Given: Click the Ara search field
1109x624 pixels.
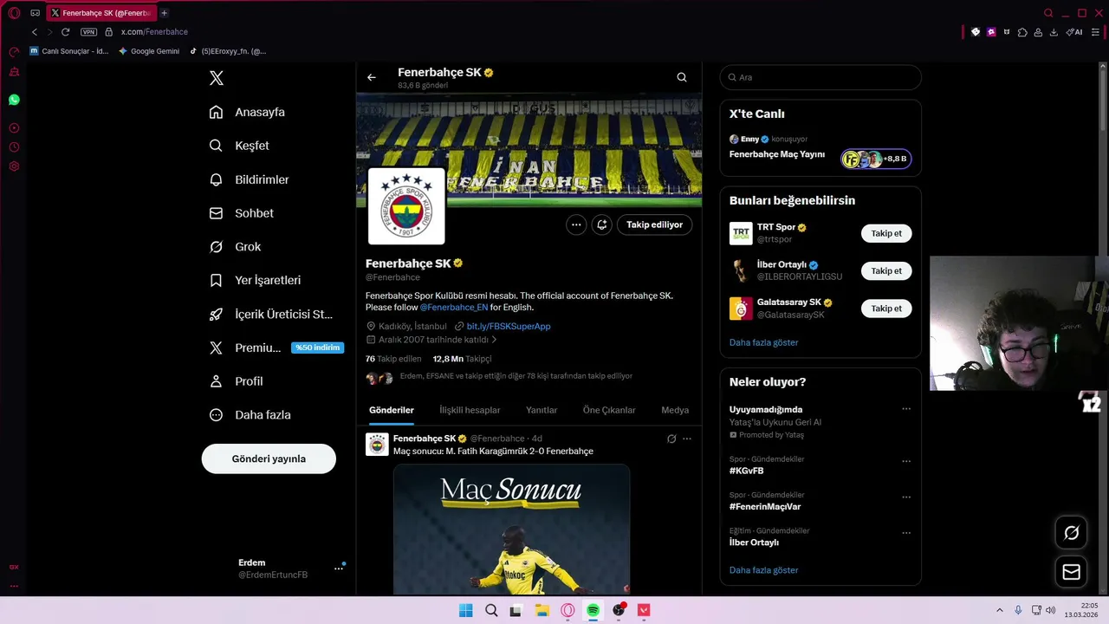Looking at the screenshot, I should 820,77.
